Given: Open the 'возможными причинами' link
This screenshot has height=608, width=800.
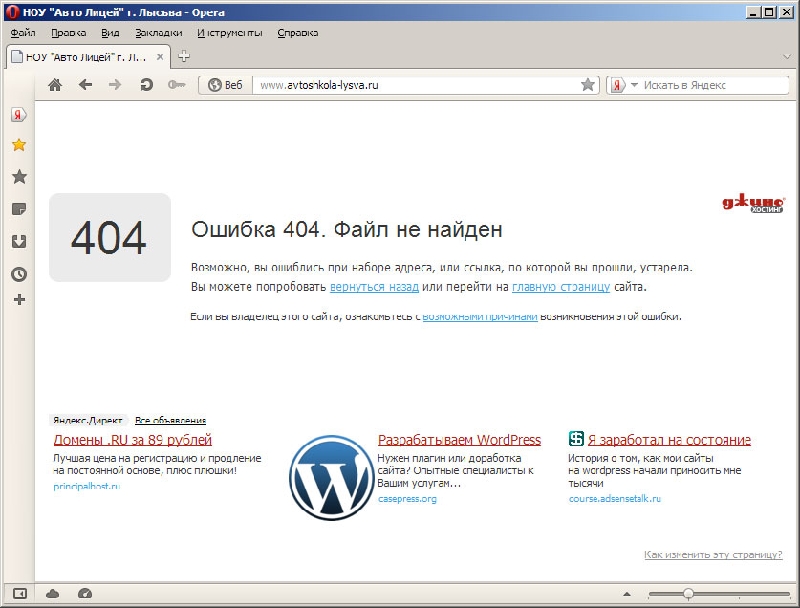Looking at the screenshot, I should (x=480, y=317).
